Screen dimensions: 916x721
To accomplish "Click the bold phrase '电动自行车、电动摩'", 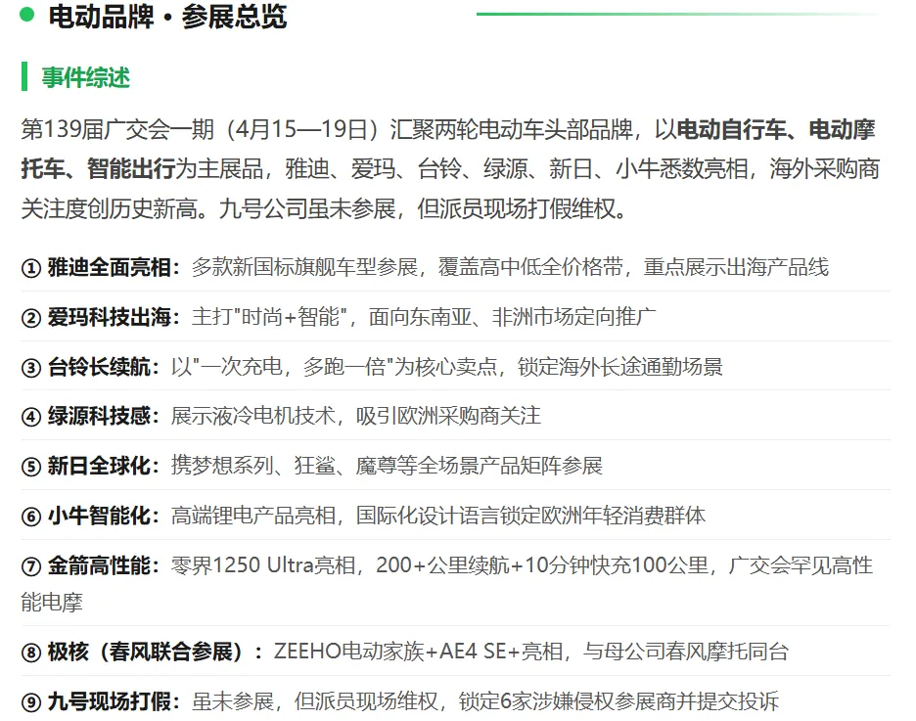I will click(776, 129).
